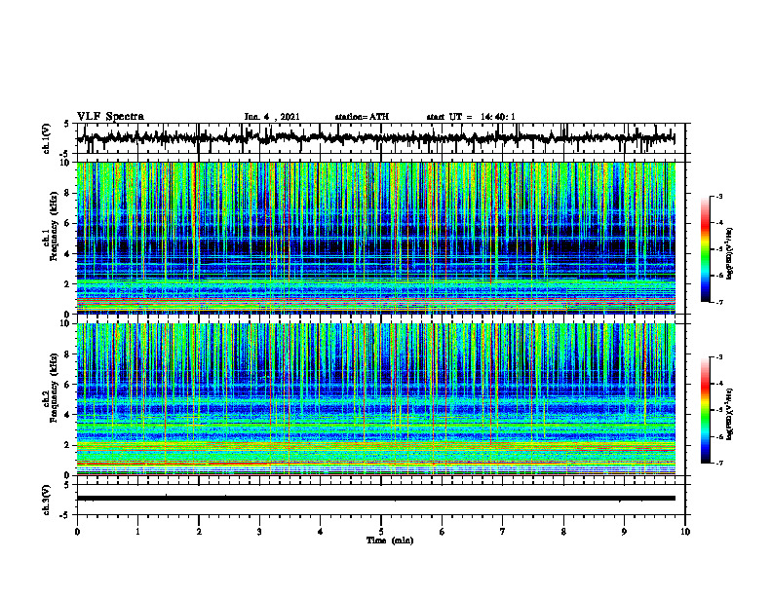The image size is (772, 596).
Task: Click the -3 tick on ch.1 color scale
Action: 718,196
